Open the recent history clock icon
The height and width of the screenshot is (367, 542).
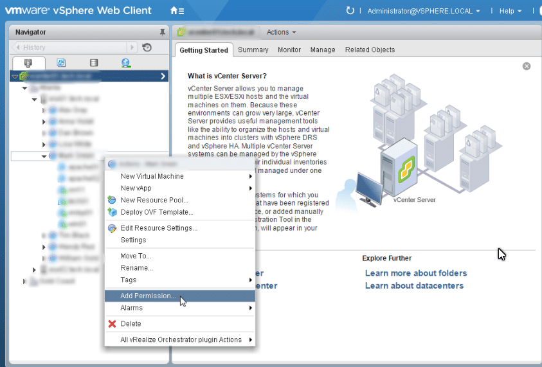pos(147,48)
